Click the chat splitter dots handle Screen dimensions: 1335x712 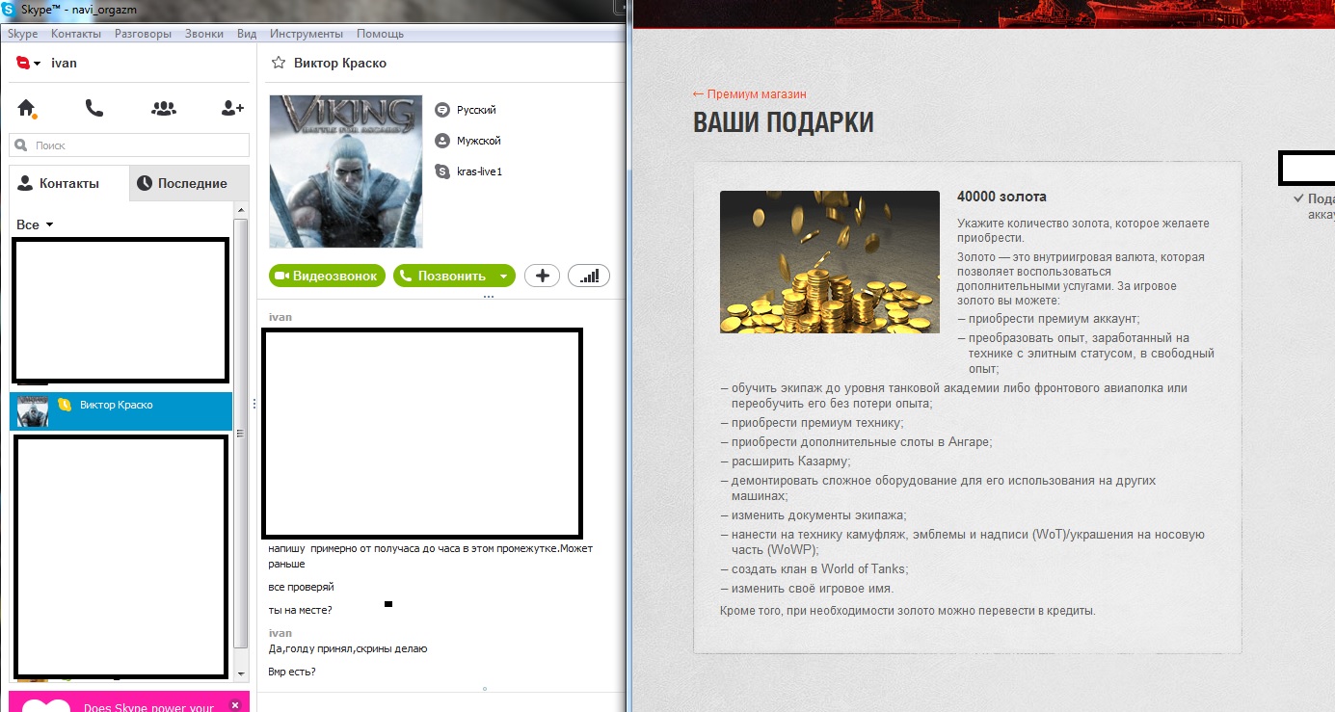pos(489,298)
